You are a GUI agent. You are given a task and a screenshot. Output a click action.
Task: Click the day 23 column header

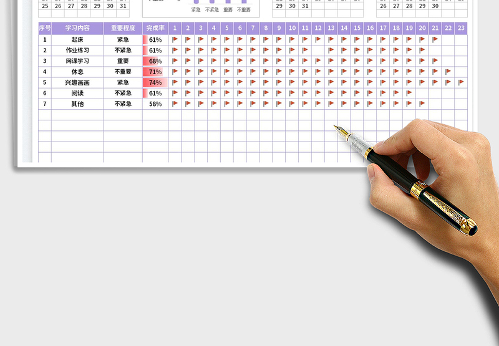coord(461,28)
